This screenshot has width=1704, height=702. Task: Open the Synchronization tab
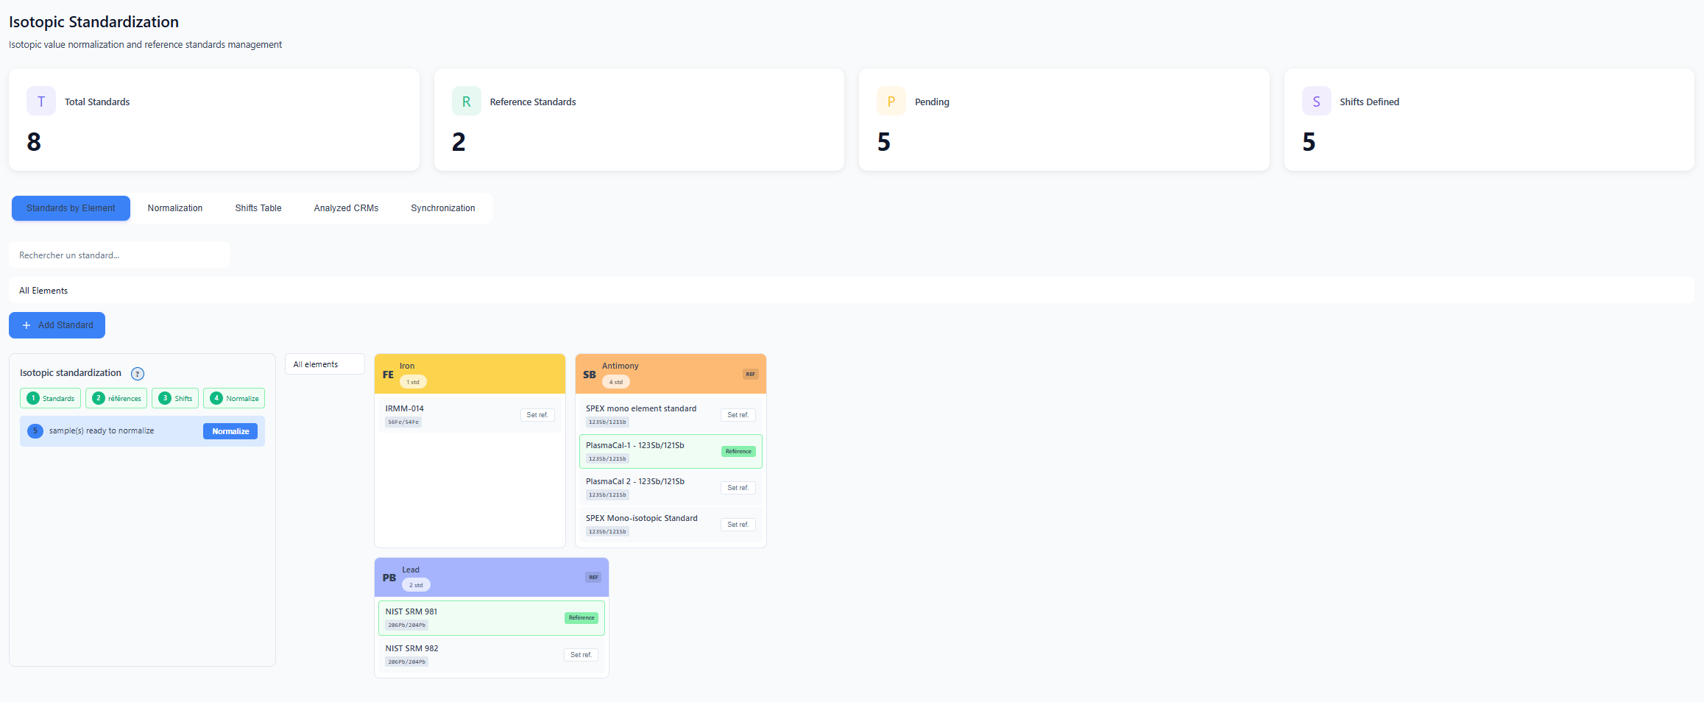coord(442,208)
